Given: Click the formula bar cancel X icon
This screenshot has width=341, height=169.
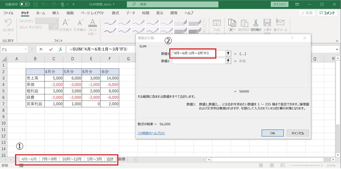Looking at the screenshot, I should point(41,49).
